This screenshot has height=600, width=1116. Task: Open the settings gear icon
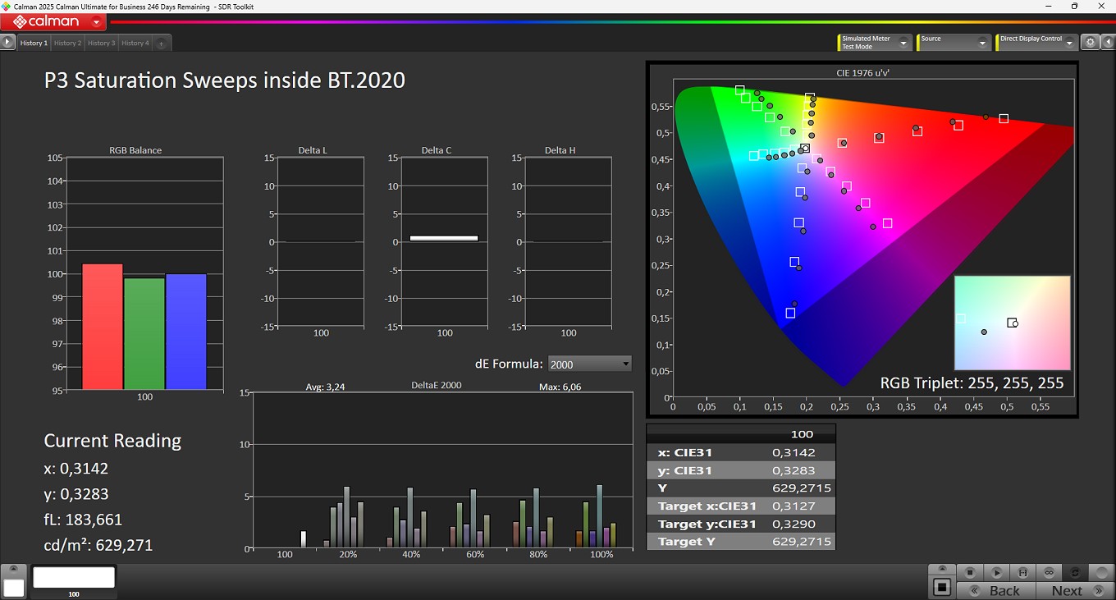click(x=1090, y=43)
